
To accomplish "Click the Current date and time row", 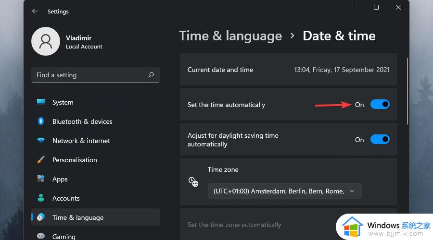I will pos(289,70).
